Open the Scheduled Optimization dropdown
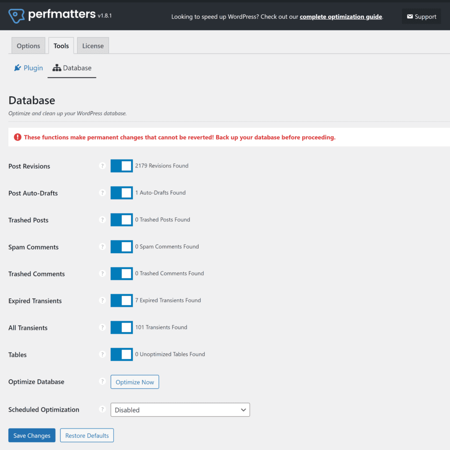Viewport: 450px width, 450px height. coord(180,410)
